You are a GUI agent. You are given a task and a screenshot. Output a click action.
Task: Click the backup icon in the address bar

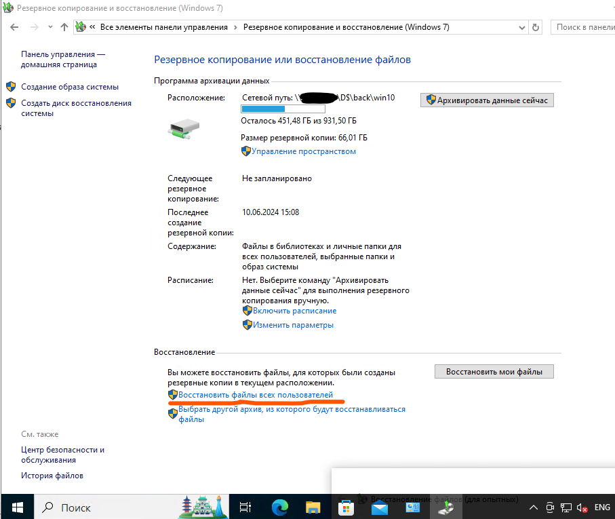pyautogui.click(x=81, y=26)
